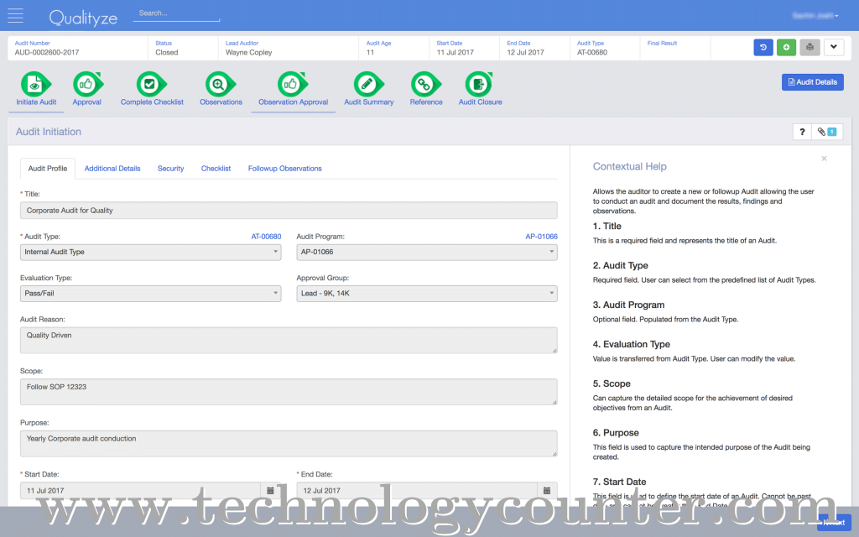Screen dimensions: 859x537
Task: Open the user account dropdown
Action: 815,16
